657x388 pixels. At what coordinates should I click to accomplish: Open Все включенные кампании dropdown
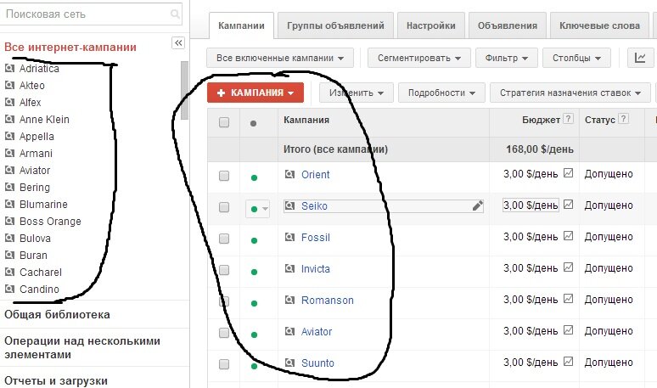click(x=279, y=59)
